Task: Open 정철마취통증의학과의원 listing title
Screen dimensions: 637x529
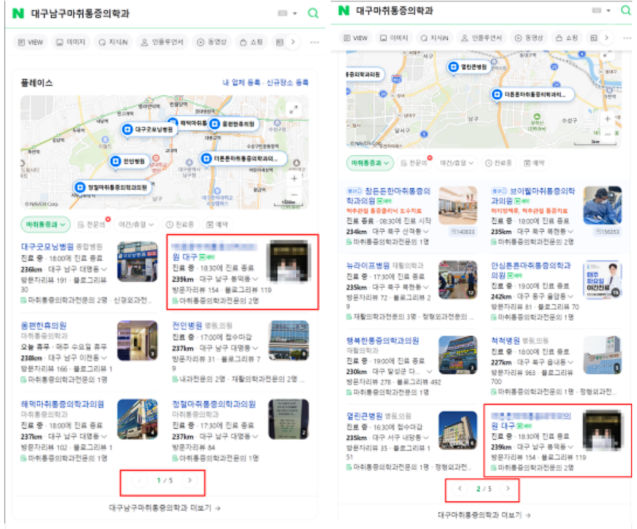Action: [214, 404]
